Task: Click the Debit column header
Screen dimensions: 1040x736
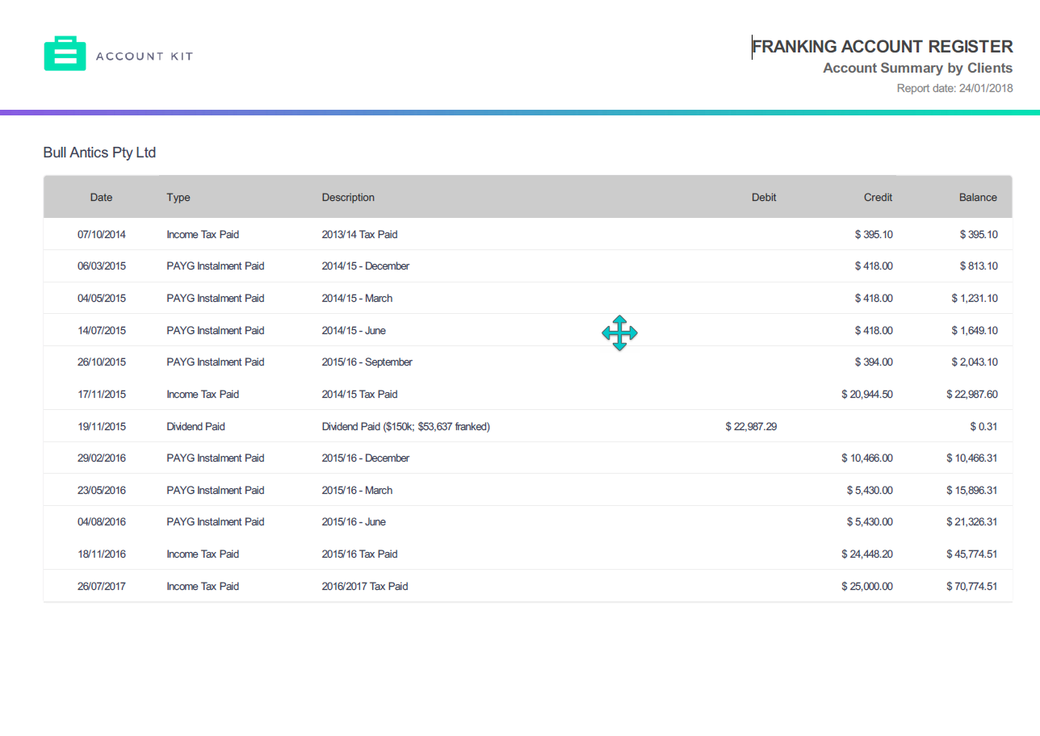Action: pos(763,197)
